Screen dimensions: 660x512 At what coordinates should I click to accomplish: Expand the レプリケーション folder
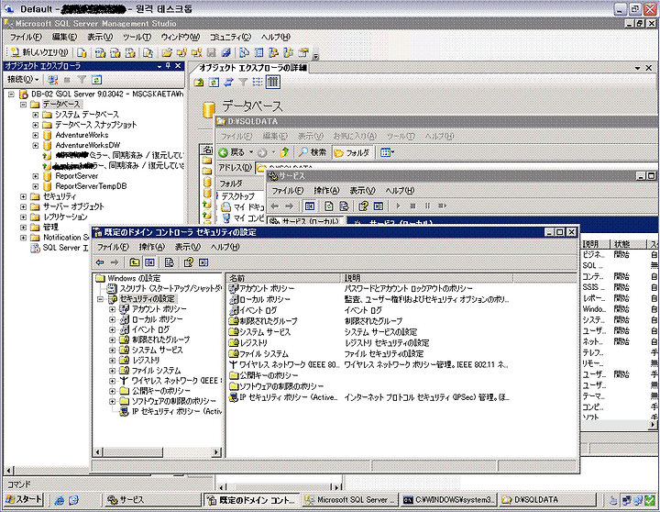(x=24, y=217)
